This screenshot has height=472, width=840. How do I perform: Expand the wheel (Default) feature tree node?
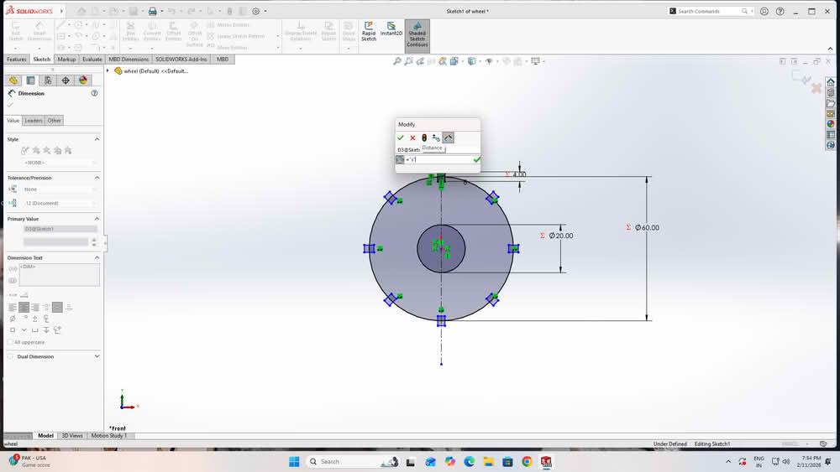point(108,71)
